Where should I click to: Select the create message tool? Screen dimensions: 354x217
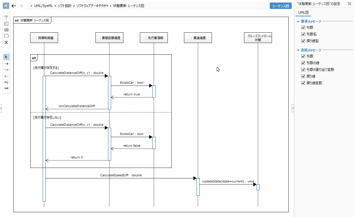point(6,82)
